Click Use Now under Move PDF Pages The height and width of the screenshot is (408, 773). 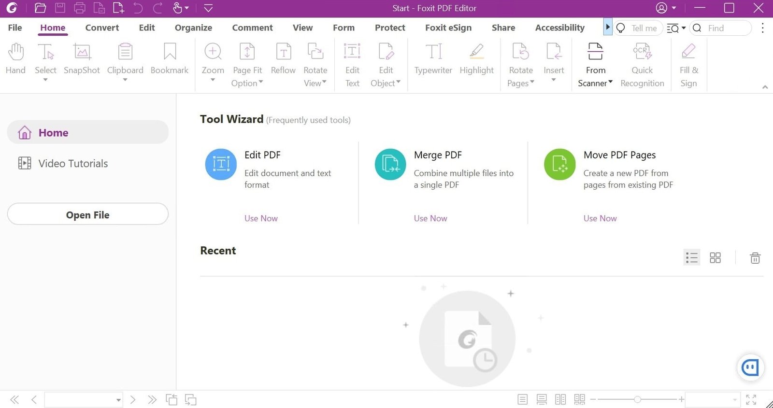coord(600,218)
